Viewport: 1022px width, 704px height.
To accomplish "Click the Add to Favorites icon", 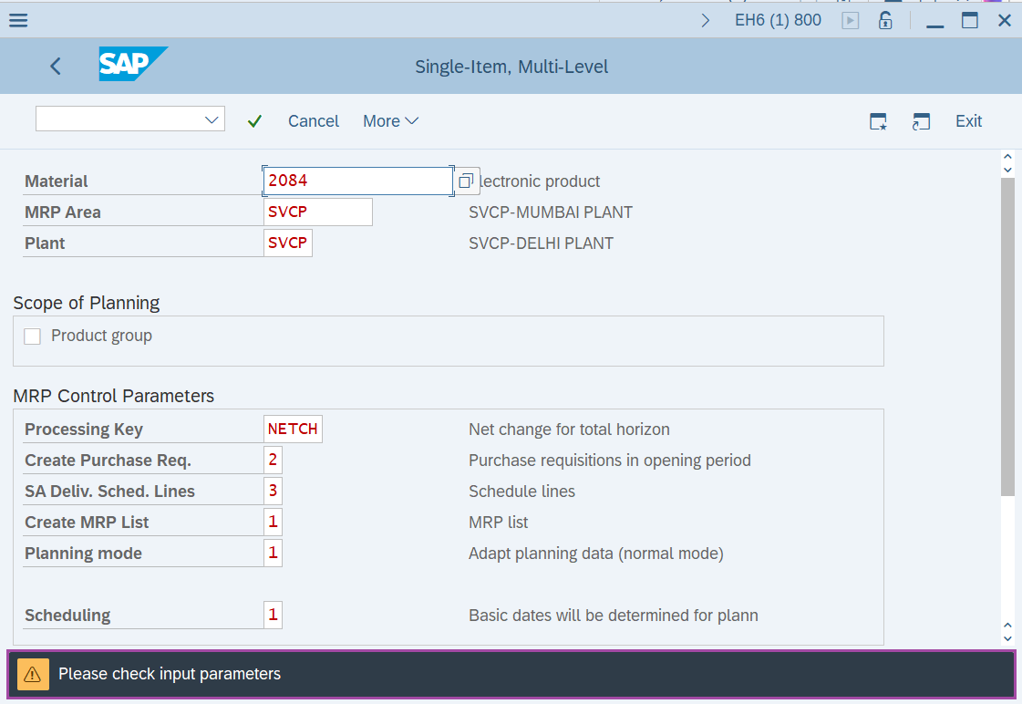I will [x=877, y=120].
